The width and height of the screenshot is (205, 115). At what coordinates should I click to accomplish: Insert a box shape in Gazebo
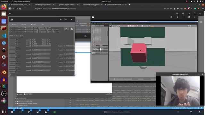pos(129,26)
